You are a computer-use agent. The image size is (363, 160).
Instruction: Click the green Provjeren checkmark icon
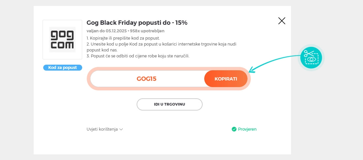pos(234,129)
